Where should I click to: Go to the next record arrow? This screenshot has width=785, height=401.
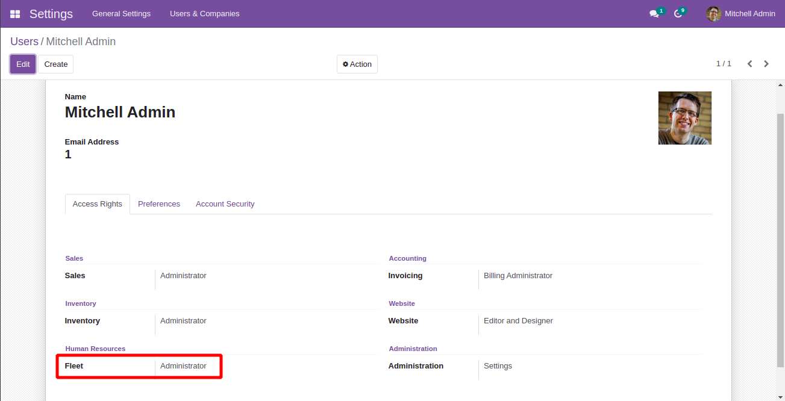click(766, 64)
